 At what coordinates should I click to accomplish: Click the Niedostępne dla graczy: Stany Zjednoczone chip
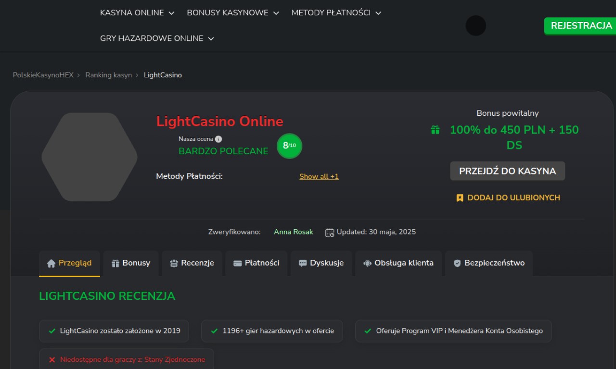click(x=127, y=359)
